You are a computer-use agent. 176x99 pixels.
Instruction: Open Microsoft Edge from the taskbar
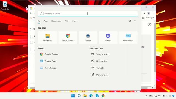click(x=91, y=96)
